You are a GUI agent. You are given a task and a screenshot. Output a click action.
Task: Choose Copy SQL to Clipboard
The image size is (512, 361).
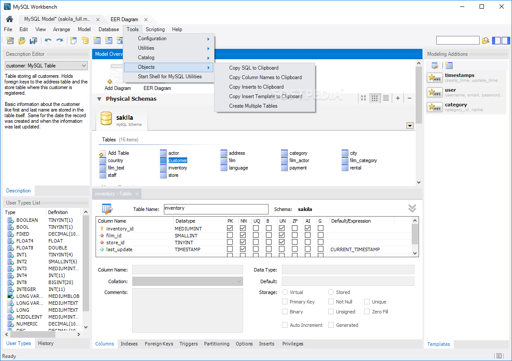254,68
